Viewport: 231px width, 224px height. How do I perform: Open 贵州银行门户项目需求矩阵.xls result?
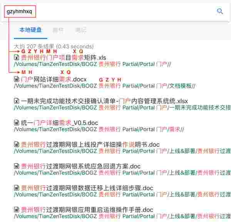[64, 58]
